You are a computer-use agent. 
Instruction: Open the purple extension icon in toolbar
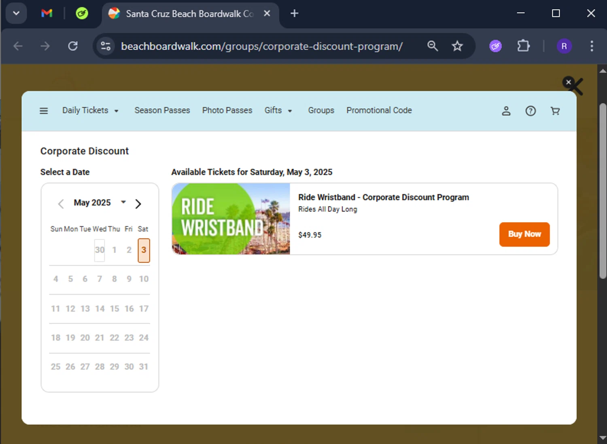coord(496,46)
